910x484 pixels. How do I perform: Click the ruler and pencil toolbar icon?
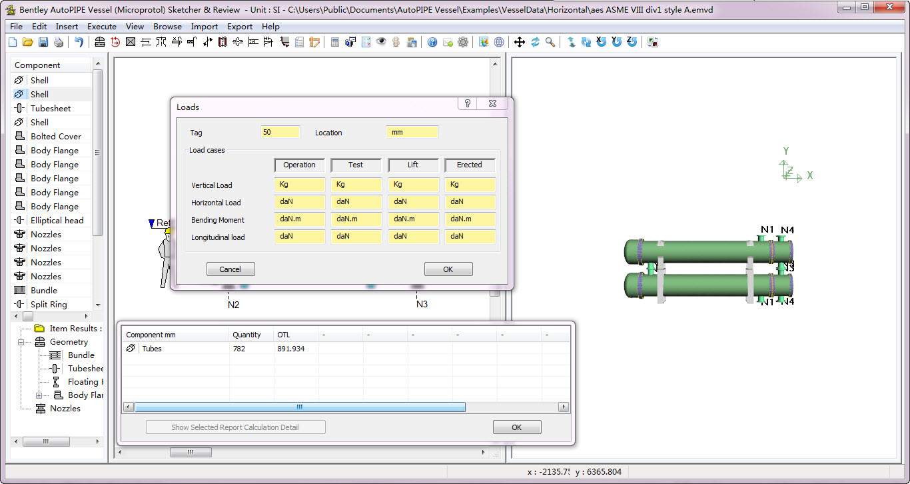(315, 42)
